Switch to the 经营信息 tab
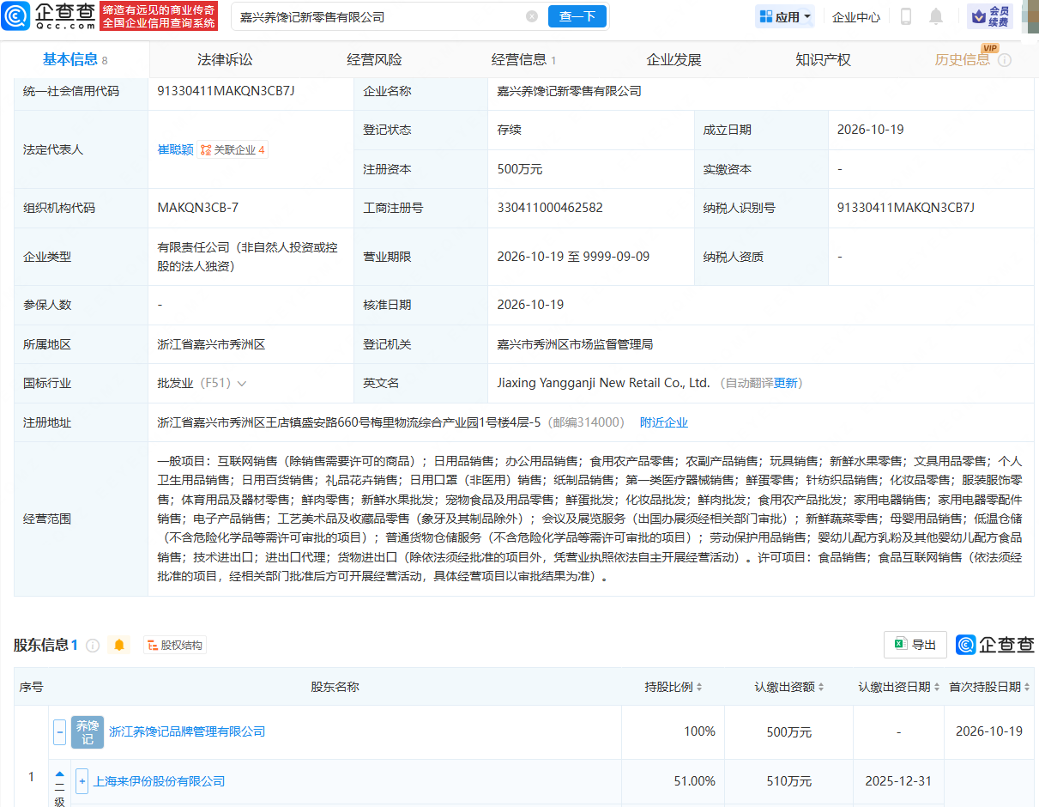This screenshot has width=1039, height=807. 523,59
